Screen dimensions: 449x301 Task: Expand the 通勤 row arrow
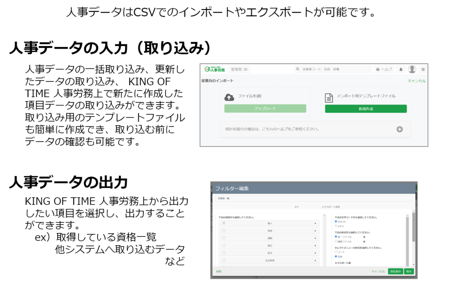315,238
